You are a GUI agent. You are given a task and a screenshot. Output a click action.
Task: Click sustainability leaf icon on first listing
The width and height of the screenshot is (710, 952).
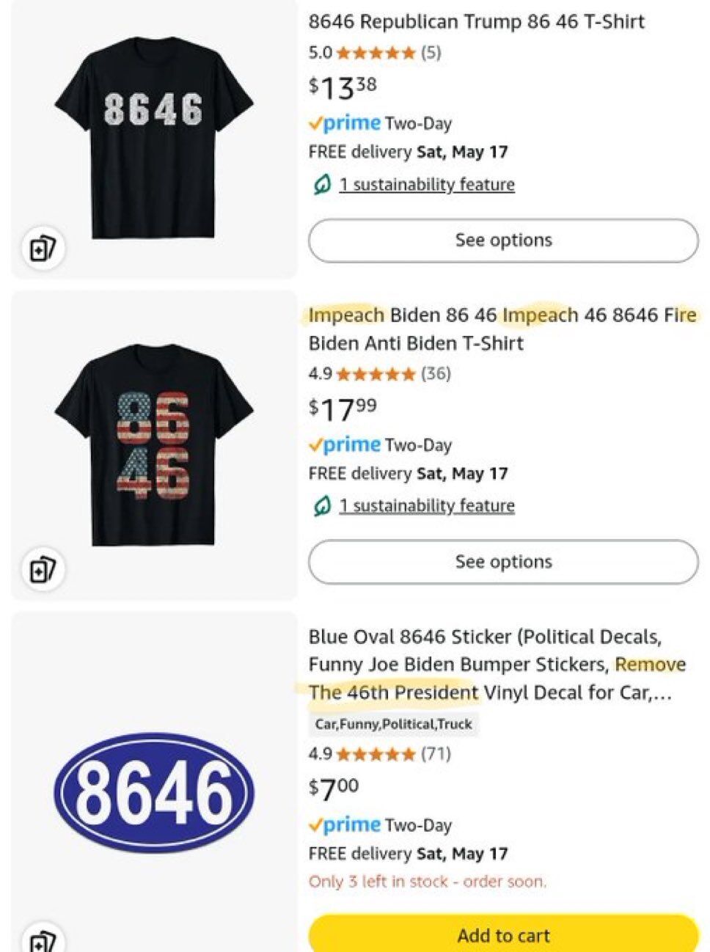(321, 185)
